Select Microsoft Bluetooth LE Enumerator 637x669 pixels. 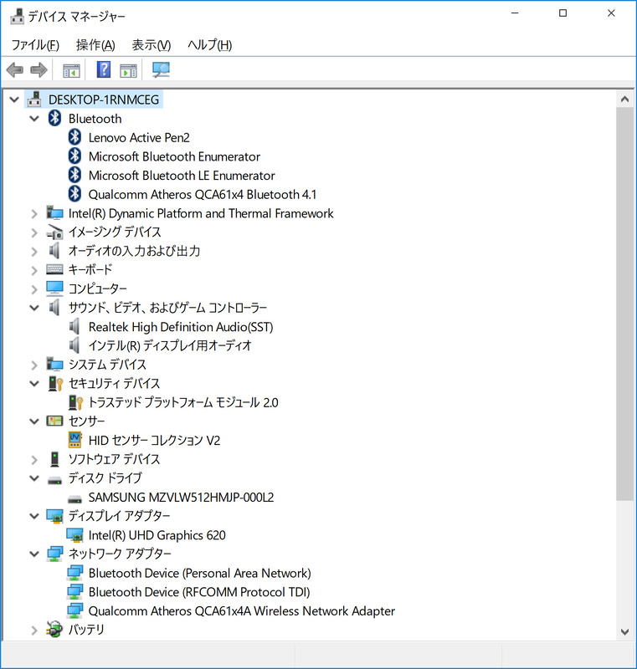point(182,176)
